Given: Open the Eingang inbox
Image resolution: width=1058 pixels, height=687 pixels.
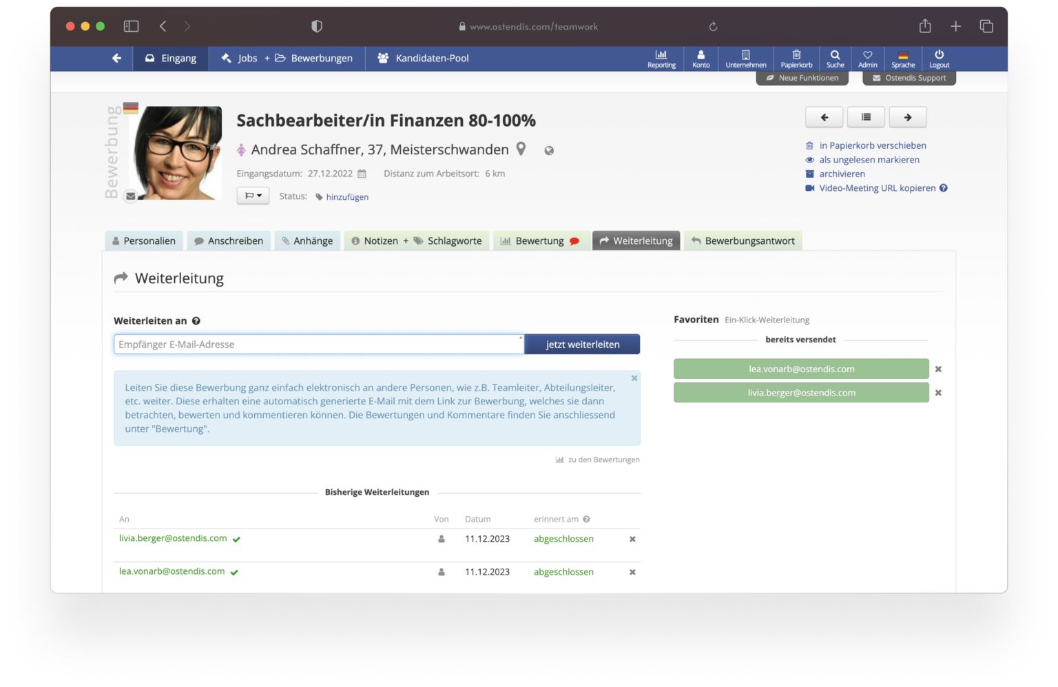Looking at the screenshot, I should (x=170, y=58).
